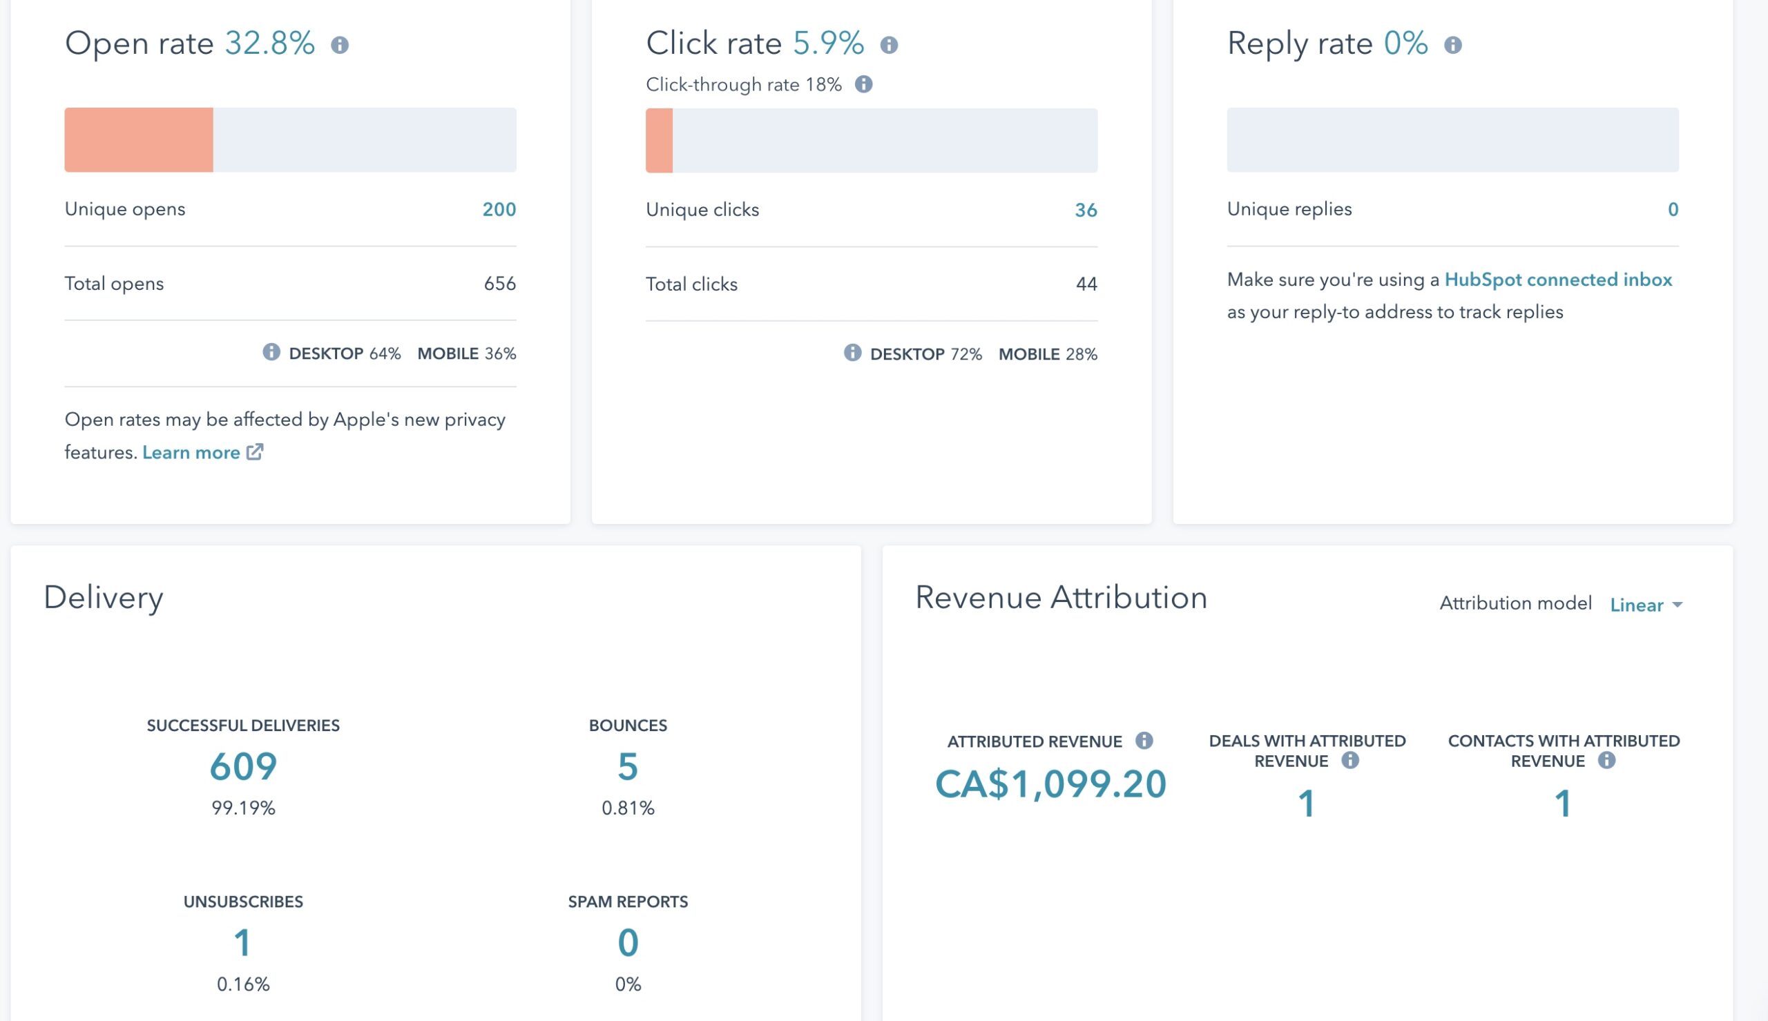Click the Unsubscribes number 1
1768x1021 pixels.
coord(242,942)
